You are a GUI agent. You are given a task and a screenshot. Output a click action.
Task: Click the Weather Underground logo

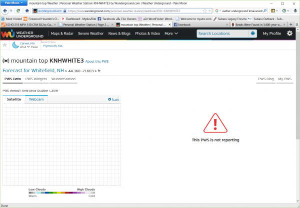22,34
